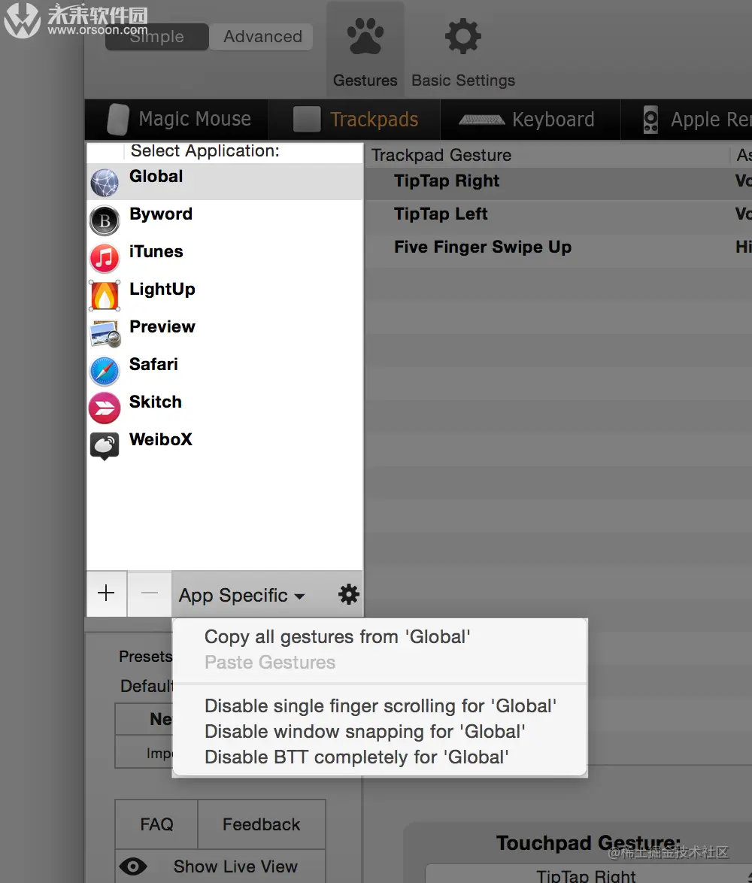Click the Trackpad Gesture column header
The height and width of the screenshot is (883, 752).
(547, 156)
